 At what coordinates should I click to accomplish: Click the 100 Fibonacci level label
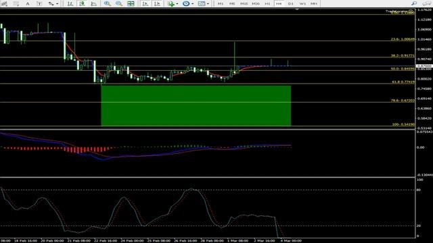tap(403, 124)
